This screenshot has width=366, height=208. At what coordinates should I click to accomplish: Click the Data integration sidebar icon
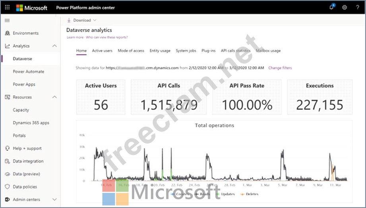point(7,161)
